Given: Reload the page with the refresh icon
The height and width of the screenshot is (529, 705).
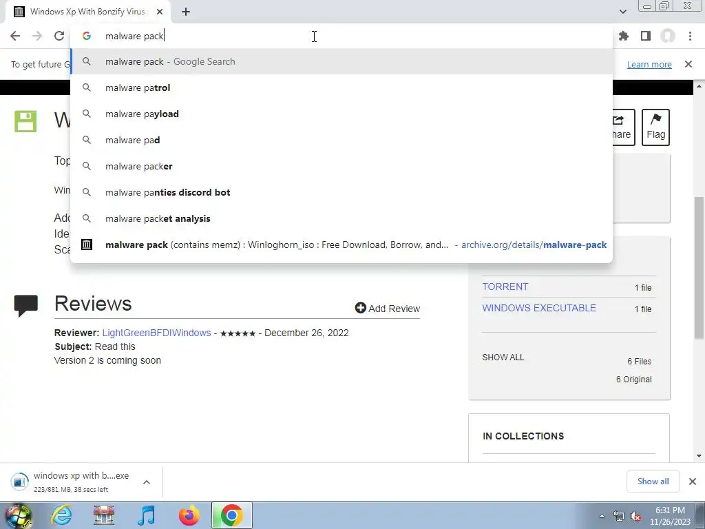Looking at the screenshot, I should (x=59, y=36).
